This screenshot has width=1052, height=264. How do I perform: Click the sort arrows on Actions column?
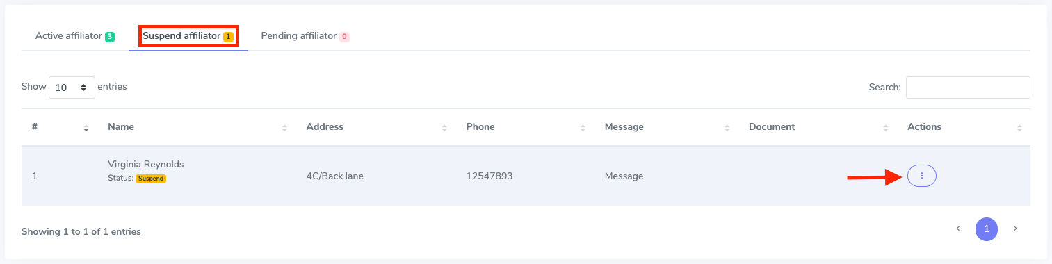[x=1019, y=128]
